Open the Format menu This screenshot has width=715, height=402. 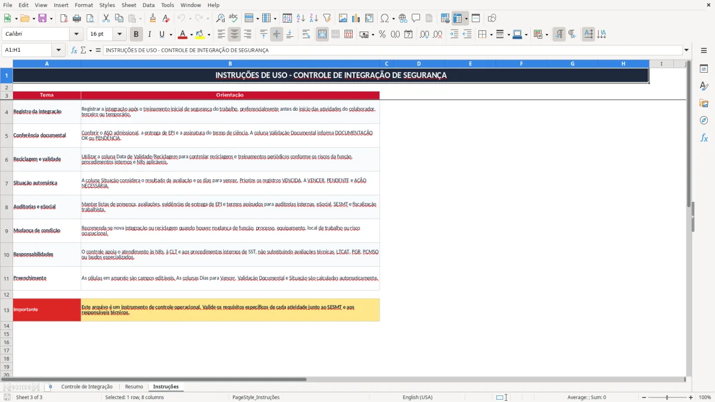(83, 5)
